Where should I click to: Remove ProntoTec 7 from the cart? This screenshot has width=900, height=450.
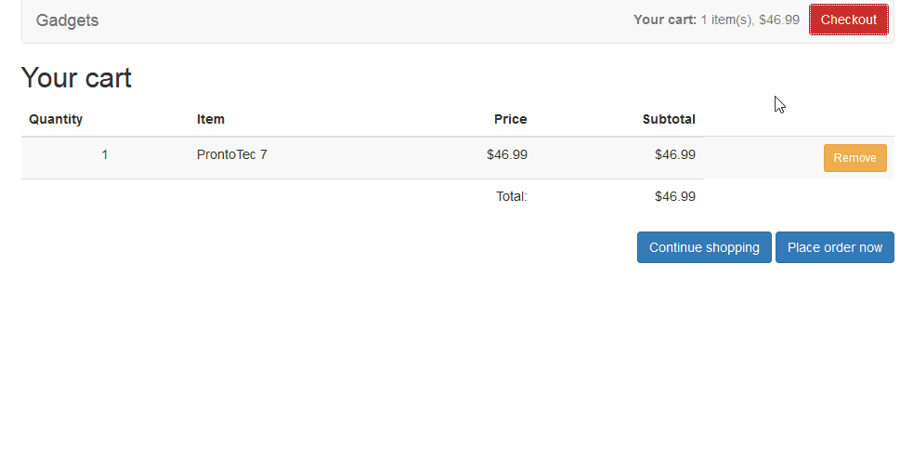(854, 158)
